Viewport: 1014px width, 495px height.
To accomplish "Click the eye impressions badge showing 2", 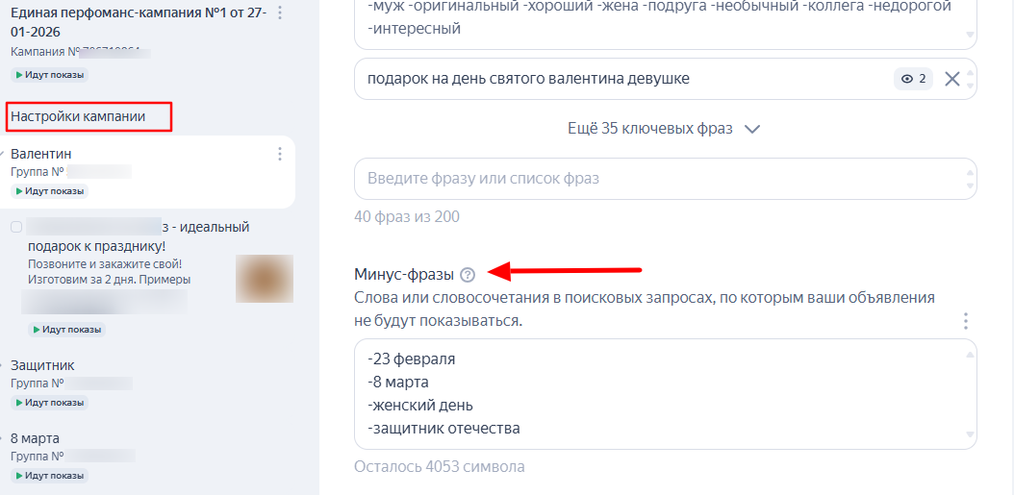I will point(913,79).
